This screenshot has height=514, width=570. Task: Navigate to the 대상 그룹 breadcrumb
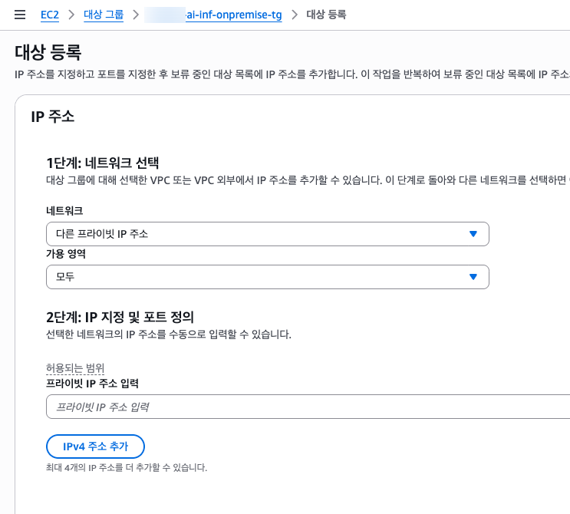click(103, 15)
